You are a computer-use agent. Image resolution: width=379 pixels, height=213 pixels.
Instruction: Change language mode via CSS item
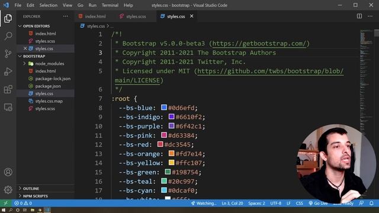tap(299, 204)
